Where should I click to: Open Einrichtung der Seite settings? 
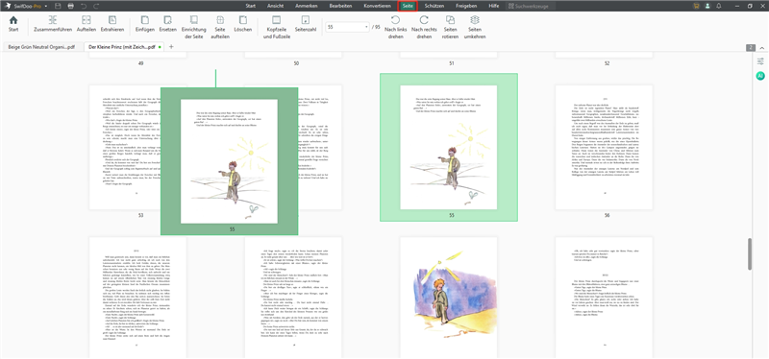(194, 28)
